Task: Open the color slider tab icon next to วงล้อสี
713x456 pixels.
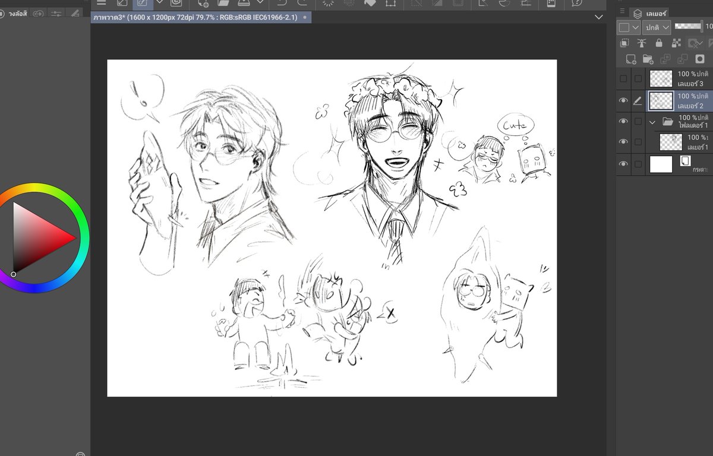Action: click(37, 12)
